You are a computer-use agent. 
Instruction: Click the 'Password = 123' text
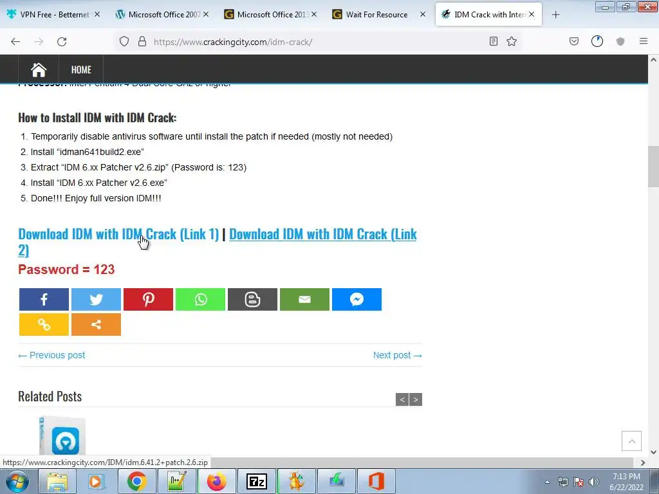(x=66, y=270)
